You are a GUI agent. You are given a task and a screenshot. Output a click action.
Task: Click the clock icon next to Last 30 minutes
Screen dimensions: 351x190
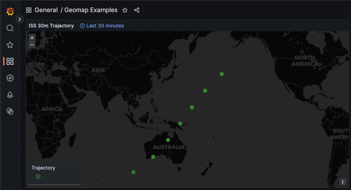82,26
